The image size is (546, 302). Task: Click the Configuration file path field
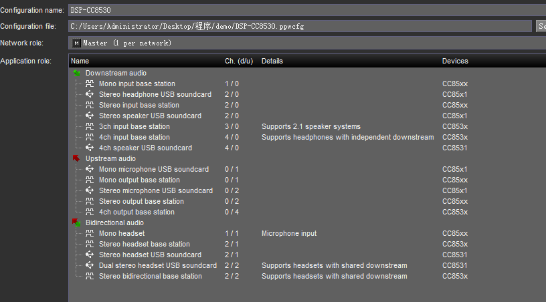(301, 26)
